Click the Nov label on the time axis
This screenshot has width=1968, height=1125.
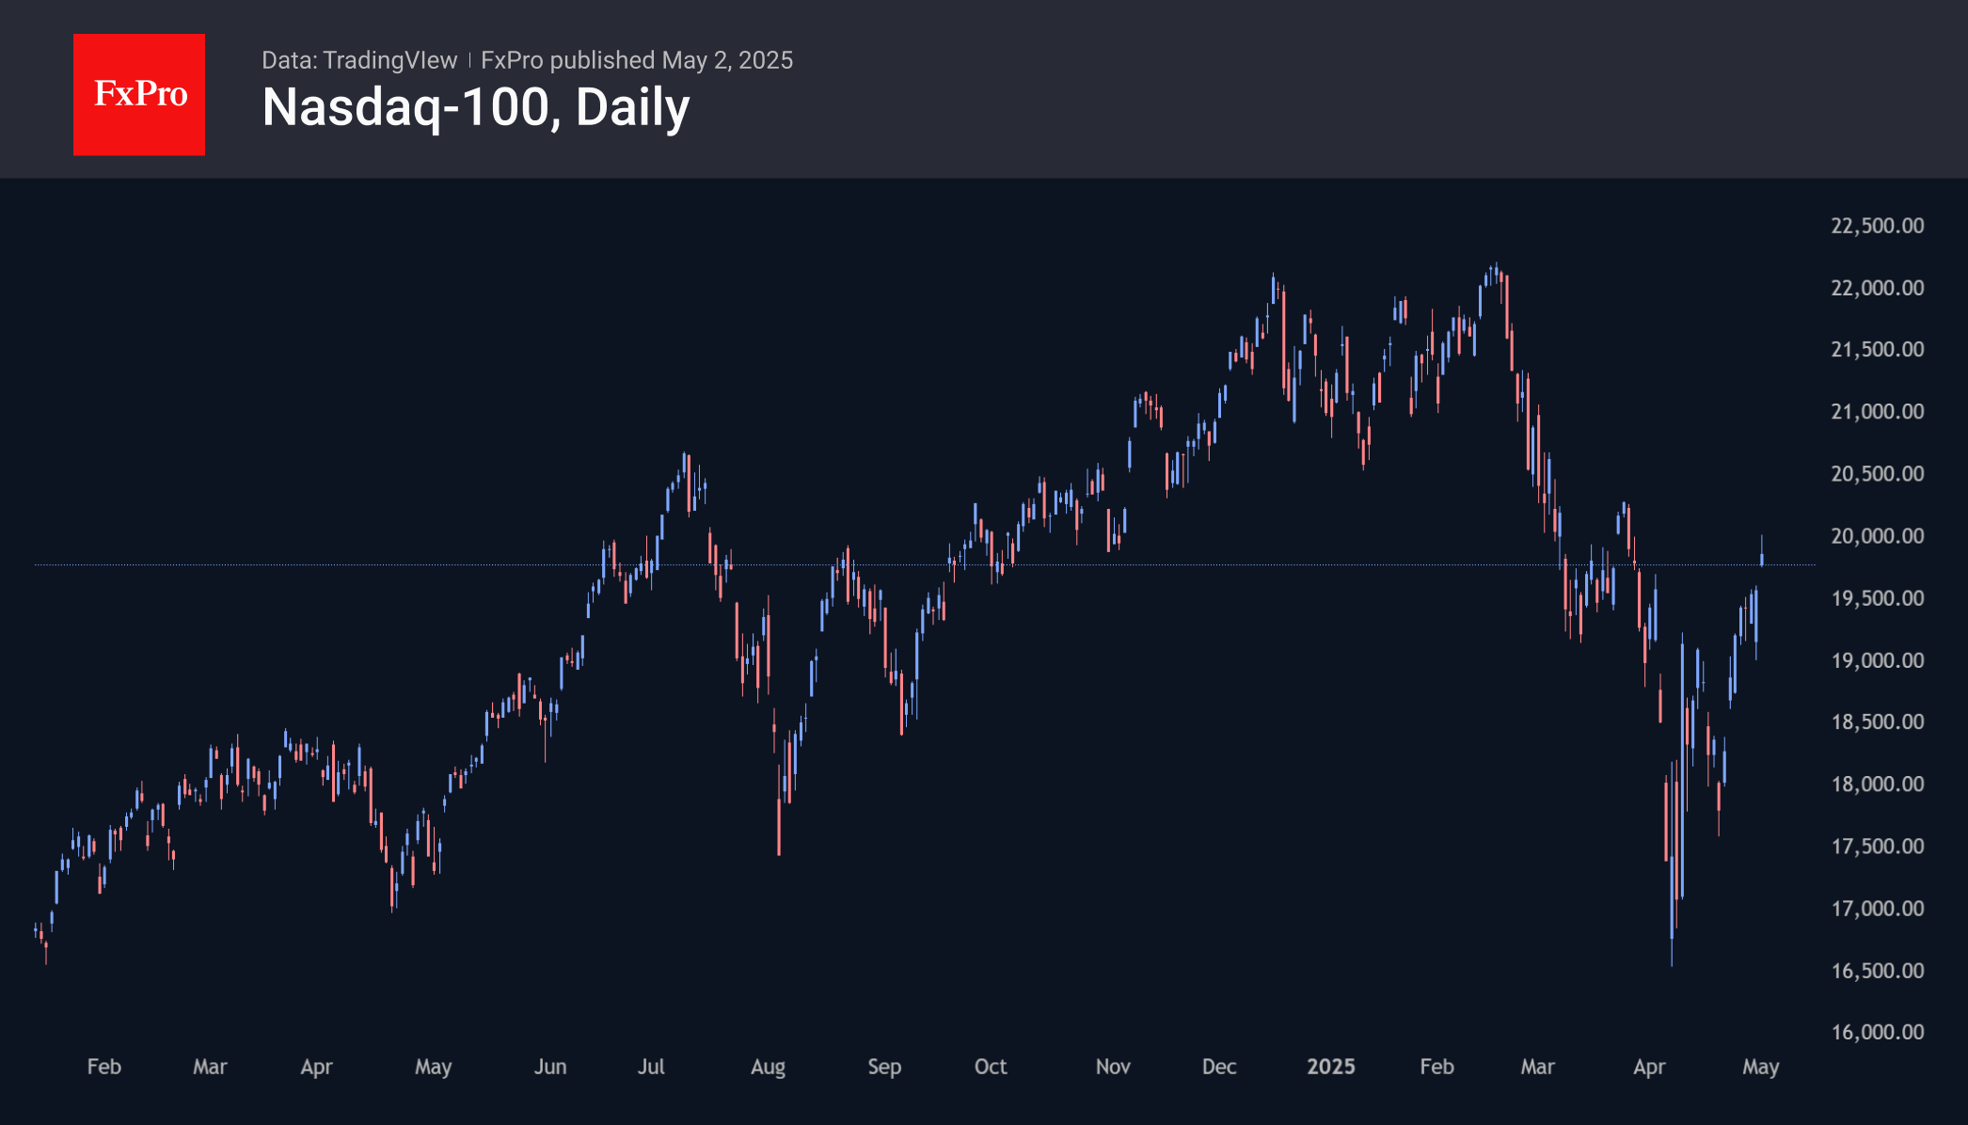(1112, 1067)
